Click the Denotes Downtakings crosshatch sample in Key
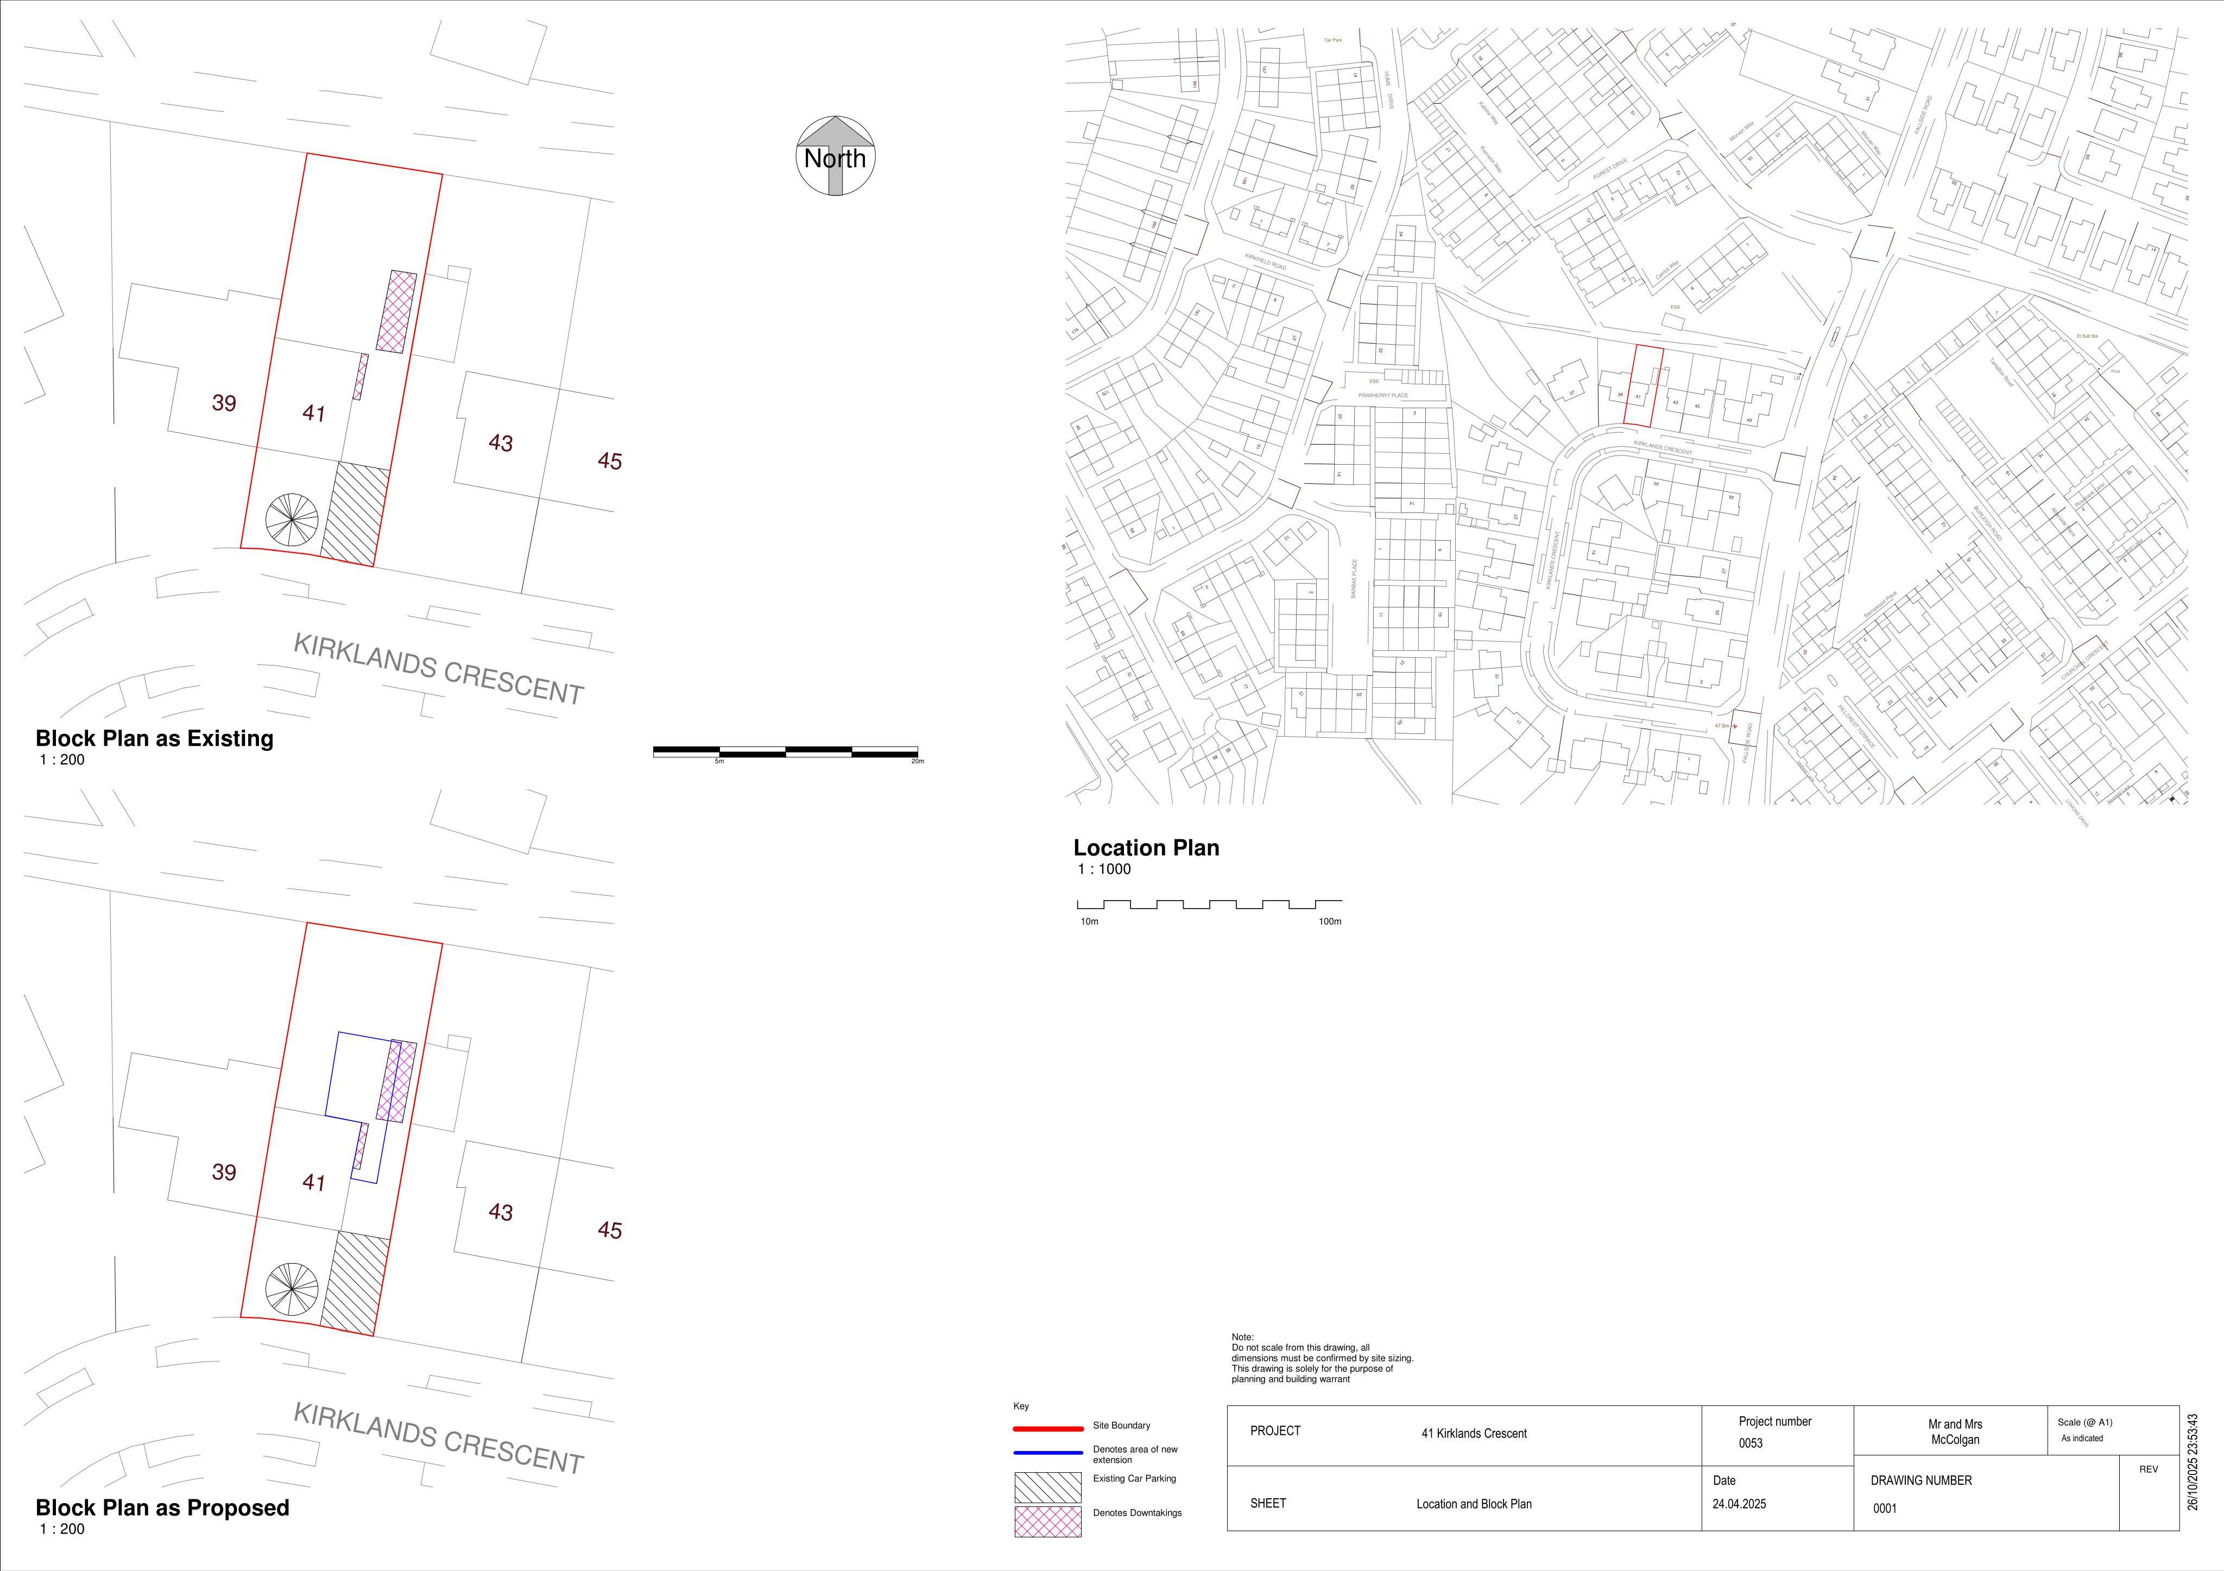Screen dimensions: 2224x1571 click(1047, 1522)
